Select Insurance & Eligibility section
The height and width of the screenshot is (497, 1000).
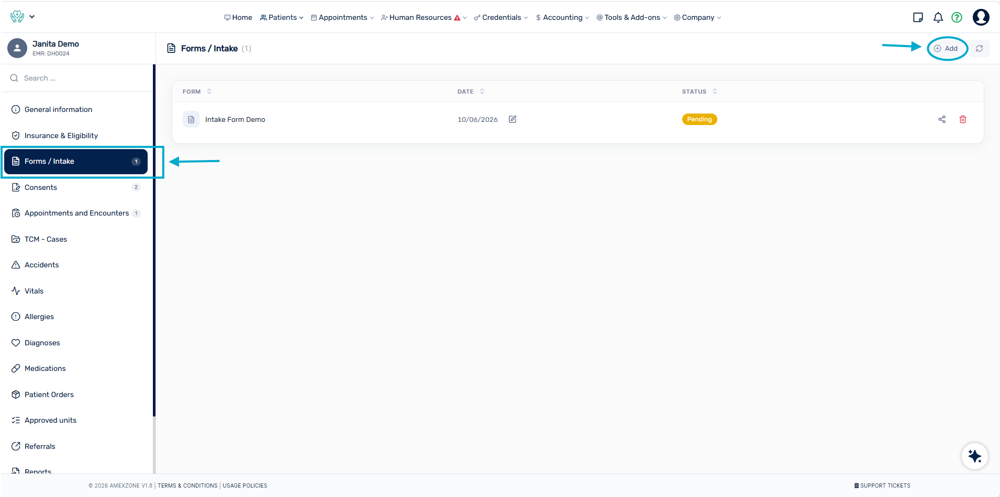point(76,135)
